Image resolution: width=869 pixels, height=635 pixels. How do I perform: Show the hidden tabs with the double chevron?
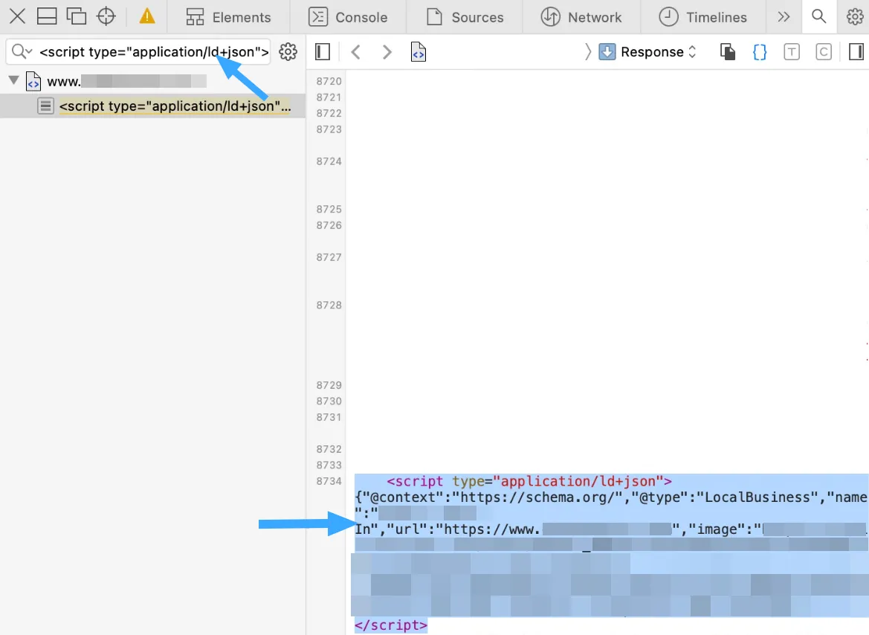[783, 16]
